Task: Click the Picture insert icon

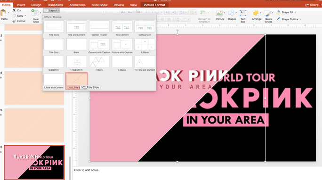Action: (219, 13)
